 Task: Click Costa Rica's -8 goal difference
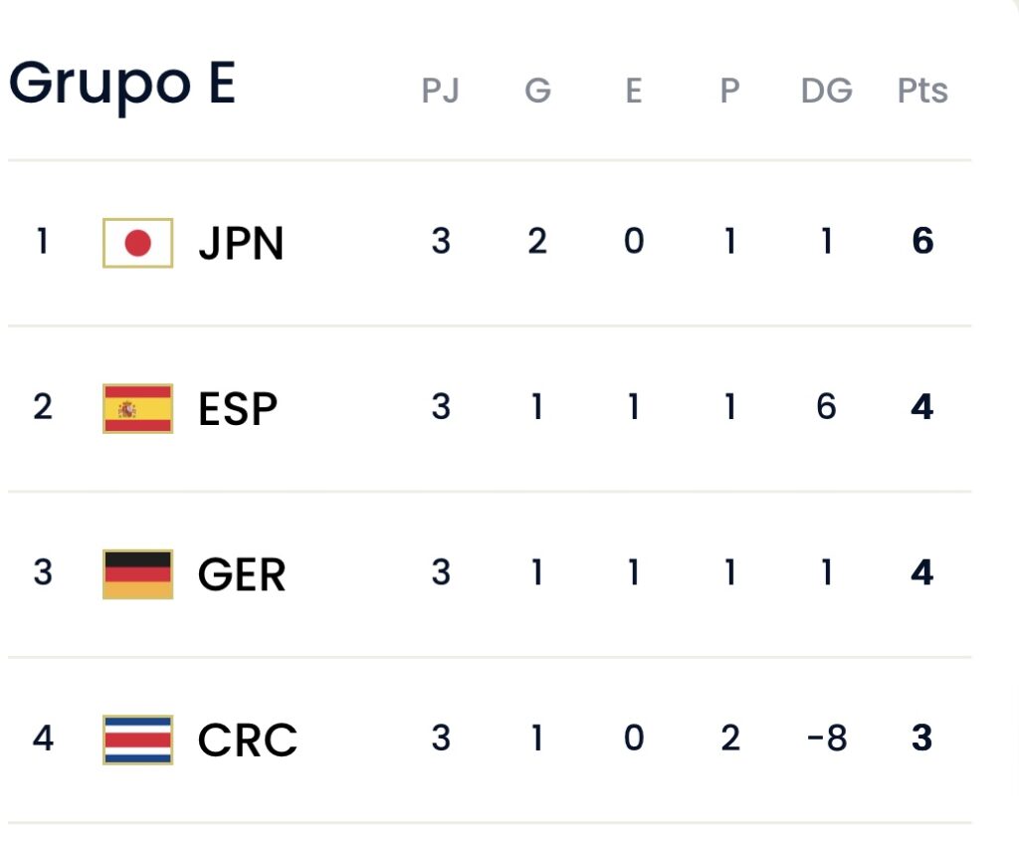click(x=827, y=739)
